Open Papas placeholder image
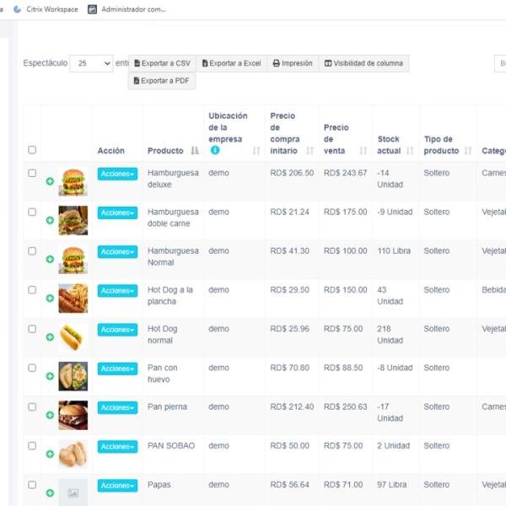 tap(73, 493)
